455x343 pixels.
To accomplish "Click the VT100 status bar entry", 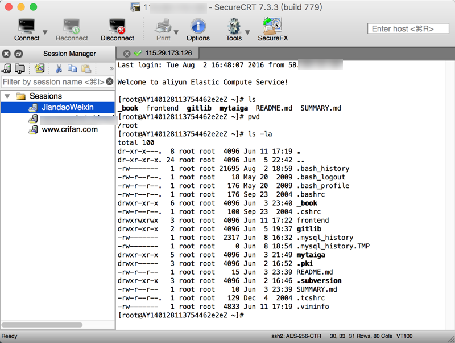I will pos(404,336).
